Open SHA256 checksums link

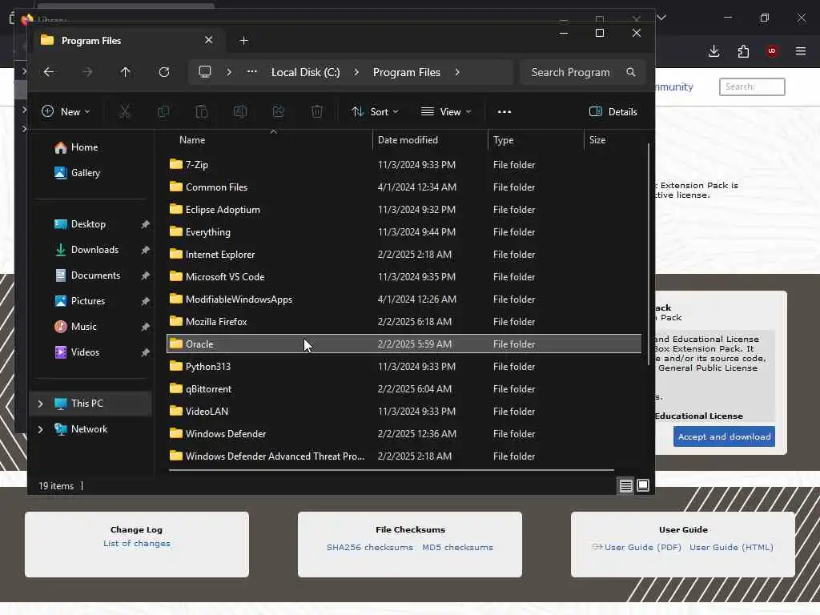(x=370, y=548)
